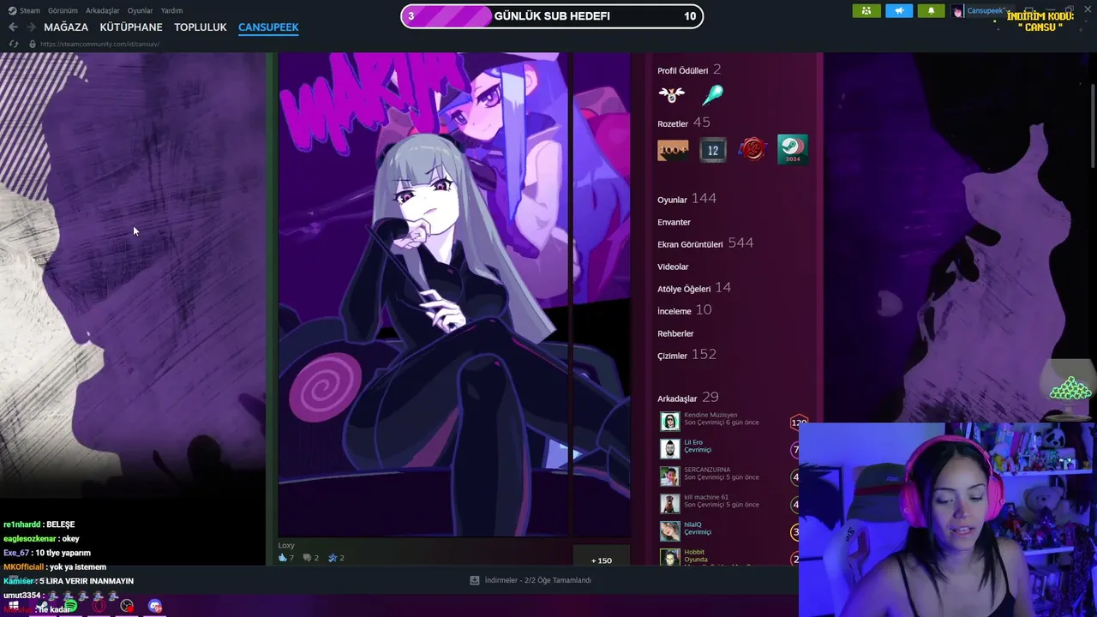The height and width of the screenshot is (617, 1097).
Task: Go forward with the Steam forward arrow
Action: click(x=31, y=27)
